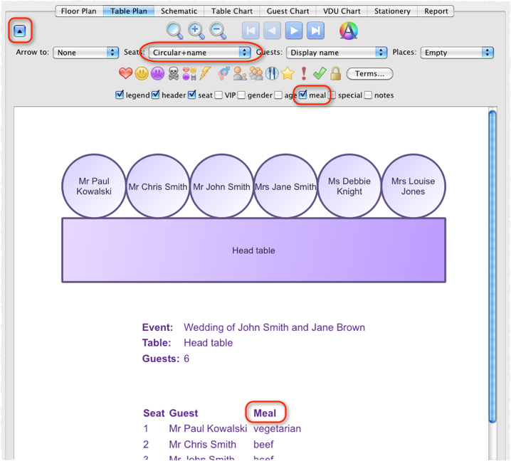Click the zoom to fit magnifier icon
Viewport: 511px width, 461px height.
click(x=174, y=31)
